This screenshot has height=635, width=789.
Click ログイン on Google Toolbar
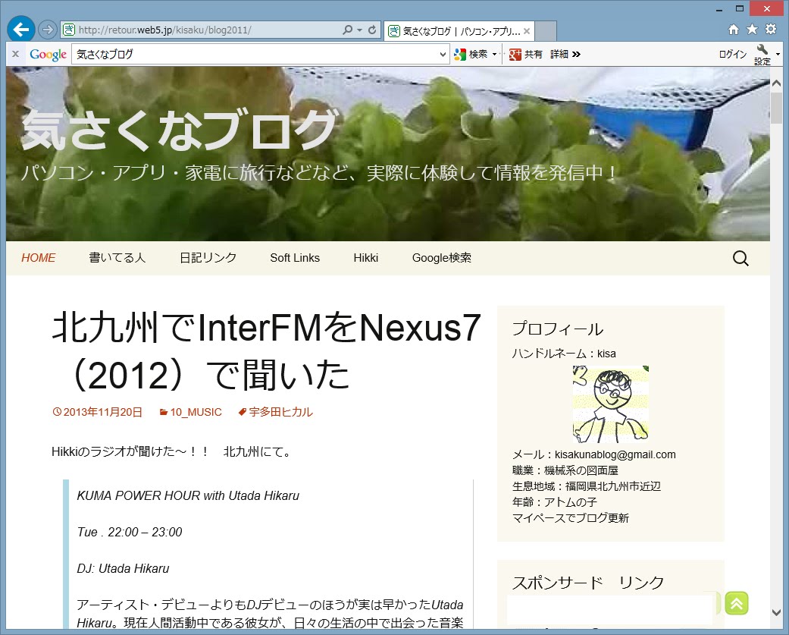[733, 55]
